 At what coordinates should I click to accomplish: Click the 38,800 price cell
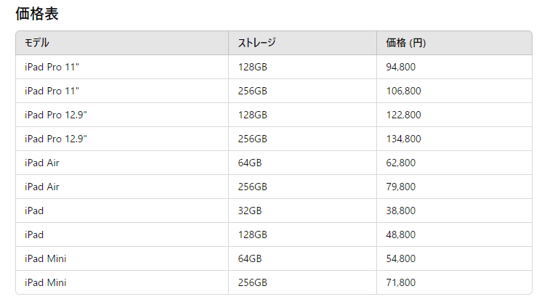(x=400, y=211)
